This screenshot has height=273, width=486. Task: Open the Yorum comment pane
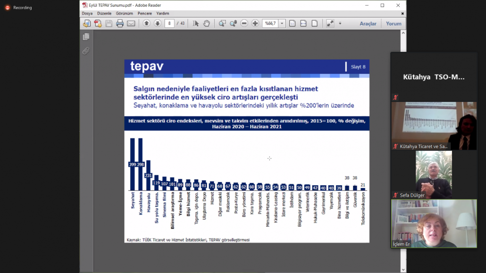tap(394, 24)
